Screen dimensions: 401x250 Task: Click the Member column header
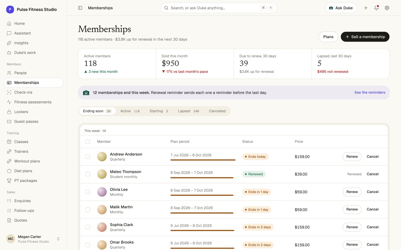104,142
